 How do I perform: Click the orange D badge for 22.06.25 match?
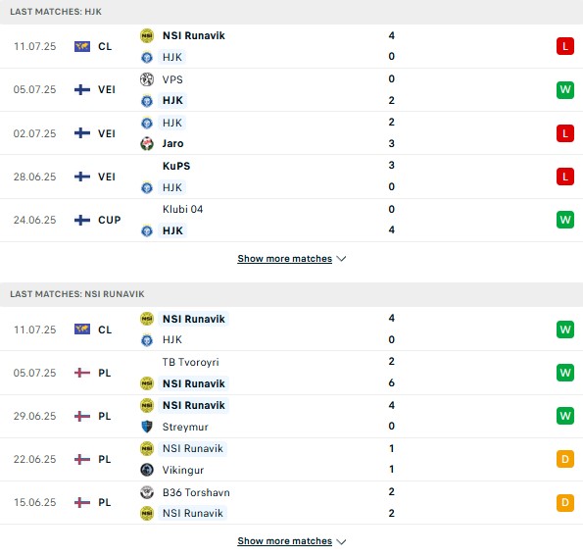click(x=565, y=459)
